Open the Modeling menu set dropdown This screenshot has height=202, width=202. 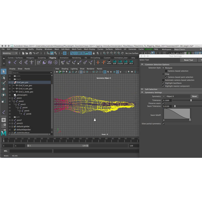(10, 53)
